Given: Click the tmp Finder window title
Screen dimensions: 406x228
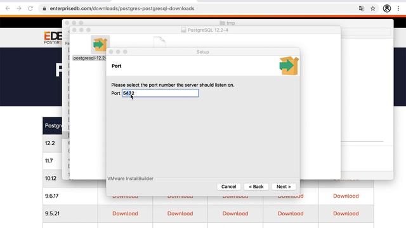Looking at the screenshot, I should pos(230,23).
